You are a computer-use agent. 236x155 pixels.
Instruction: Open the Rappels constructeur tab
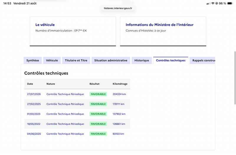click(202, 61)
